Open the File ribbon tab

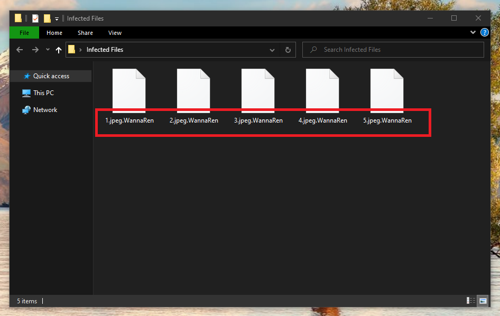coord(24,33)
